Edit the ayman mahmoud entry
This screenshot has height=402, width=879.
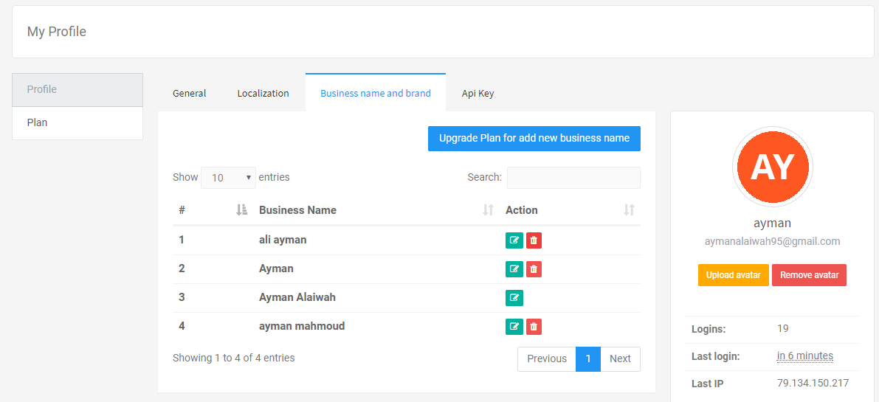pyautogui.click(x=514, y=327)
